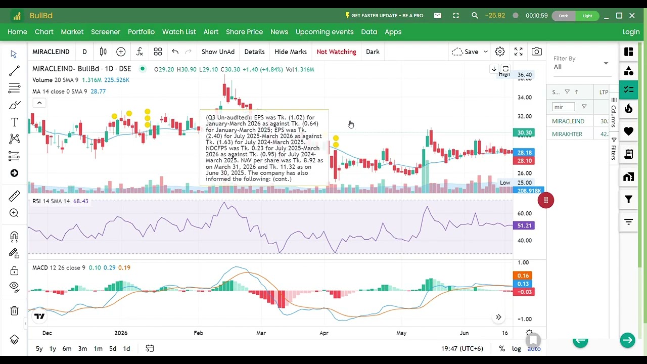Open the indicators fx menu

(140, 52)
